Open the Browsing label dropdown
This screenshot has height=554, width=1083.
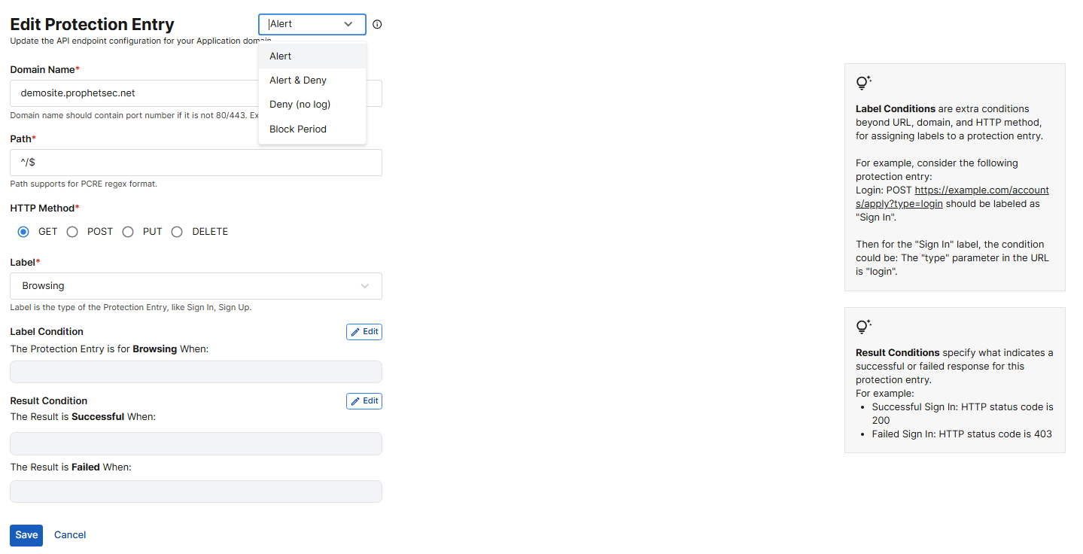click(x=196, y=286)
